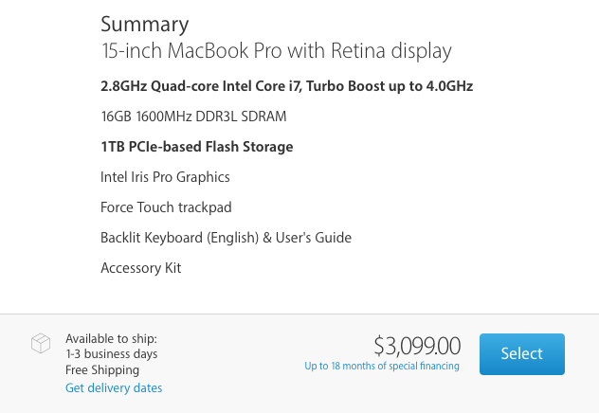Viewport: 599px width, 413px height.
Task: Click the Summary heading
Action: (x=145, y=25)
